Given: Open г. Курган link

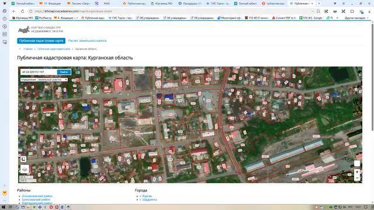Looking at the screenshot, I should [x=146, y=196].
